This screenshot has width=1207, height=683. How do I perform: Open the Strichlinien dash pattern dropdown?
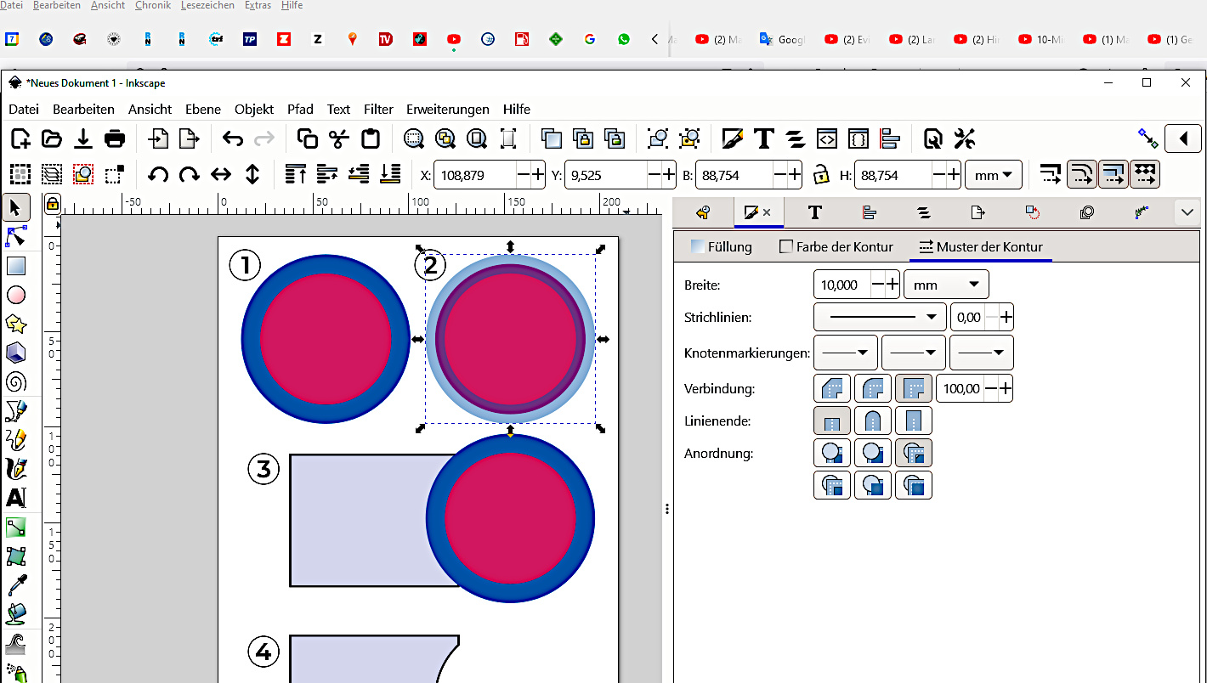(880, 317)
